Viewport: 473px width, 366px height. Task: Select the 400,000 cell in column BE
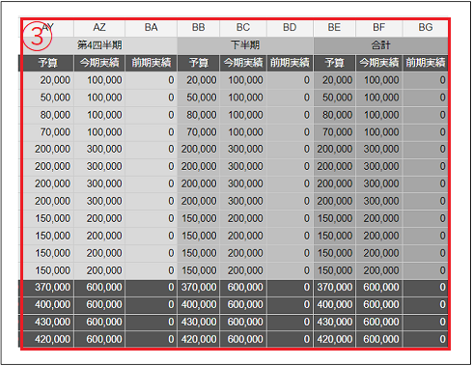tap(334, 305)
